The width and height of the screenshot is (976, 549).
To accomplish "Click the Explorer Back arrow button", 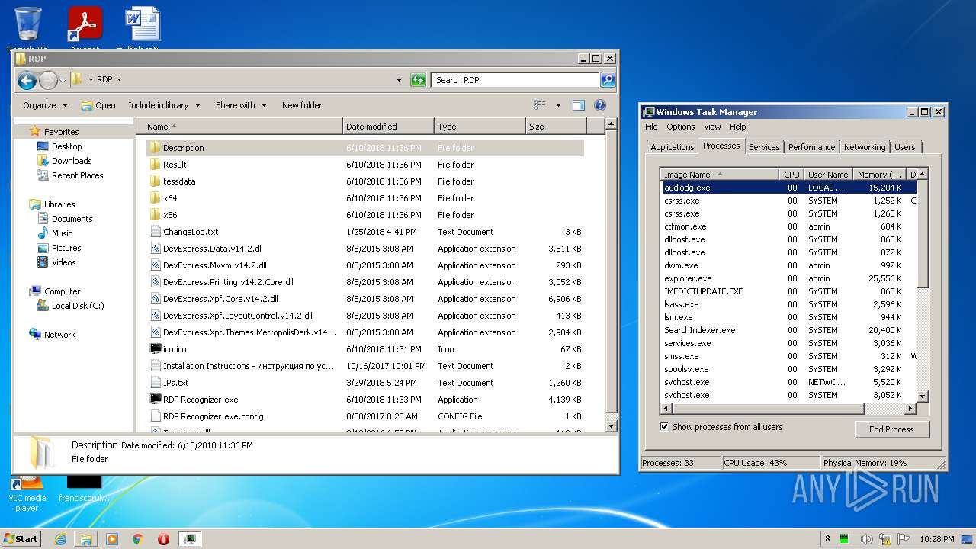I will tap(27, 80).
